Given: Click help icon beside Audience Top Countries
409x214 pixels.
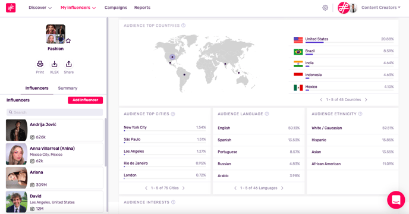Looking at the screenshot, I should [x=183, y=26].
